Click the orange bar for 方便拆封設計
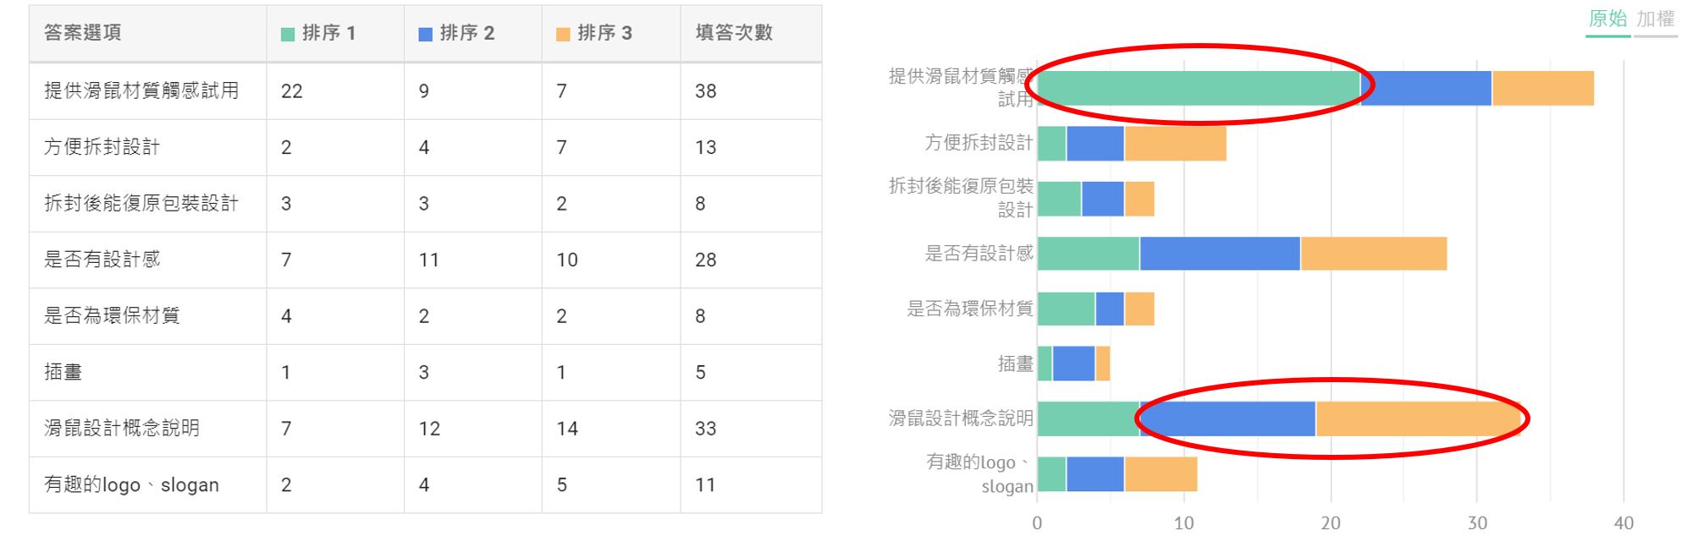The width and height of the screenshot is (1693, 547). 1175,144
